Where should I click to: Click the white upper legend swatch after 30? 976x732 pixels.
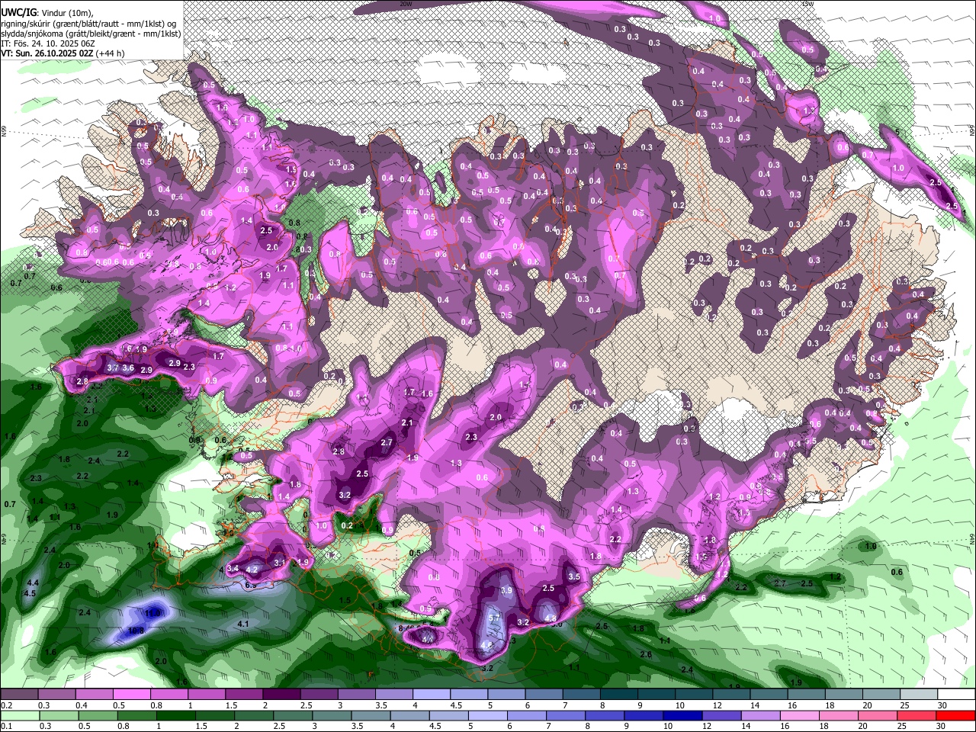[x=957, y=695]
